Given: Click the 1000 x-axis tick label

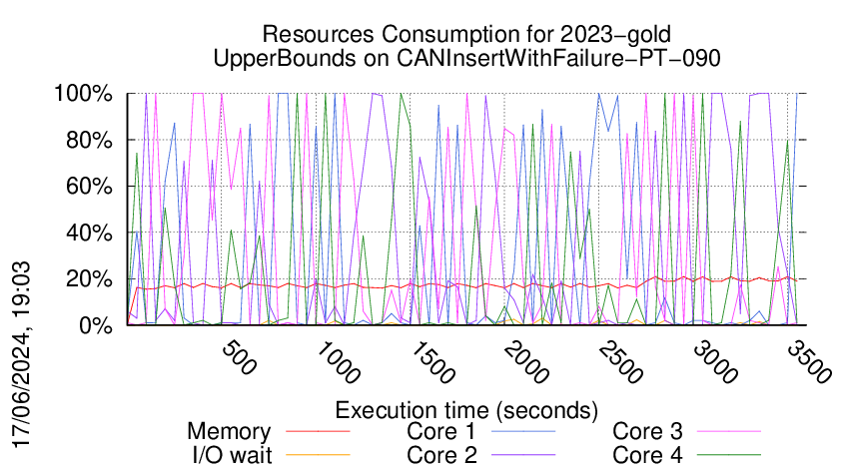Looking at the screenshot, I should (337, 362).
